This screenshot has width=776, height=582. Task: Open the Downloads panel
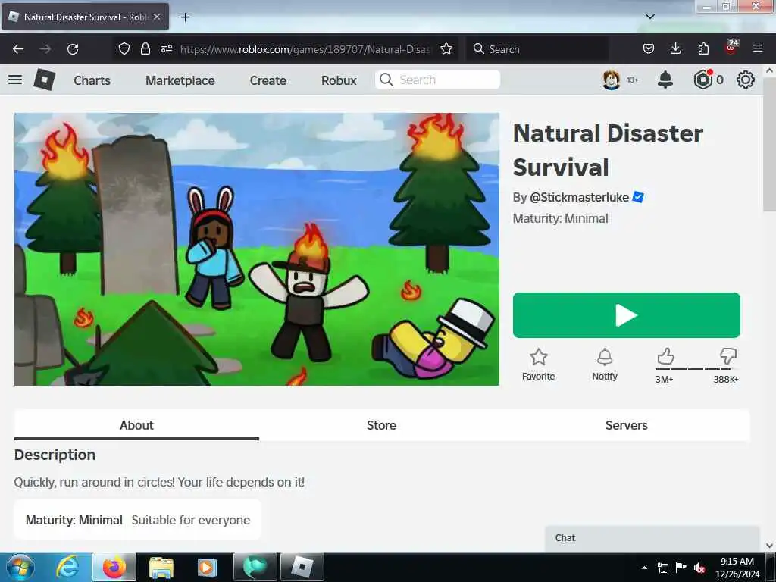[x=675, y=48]
